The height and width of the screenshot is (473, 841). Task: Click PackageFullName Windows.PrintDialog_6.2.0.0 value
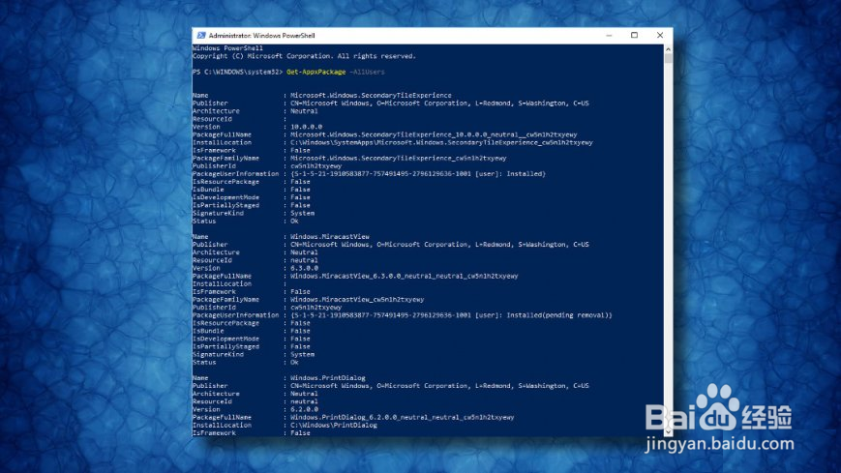(x=403, y=417)
